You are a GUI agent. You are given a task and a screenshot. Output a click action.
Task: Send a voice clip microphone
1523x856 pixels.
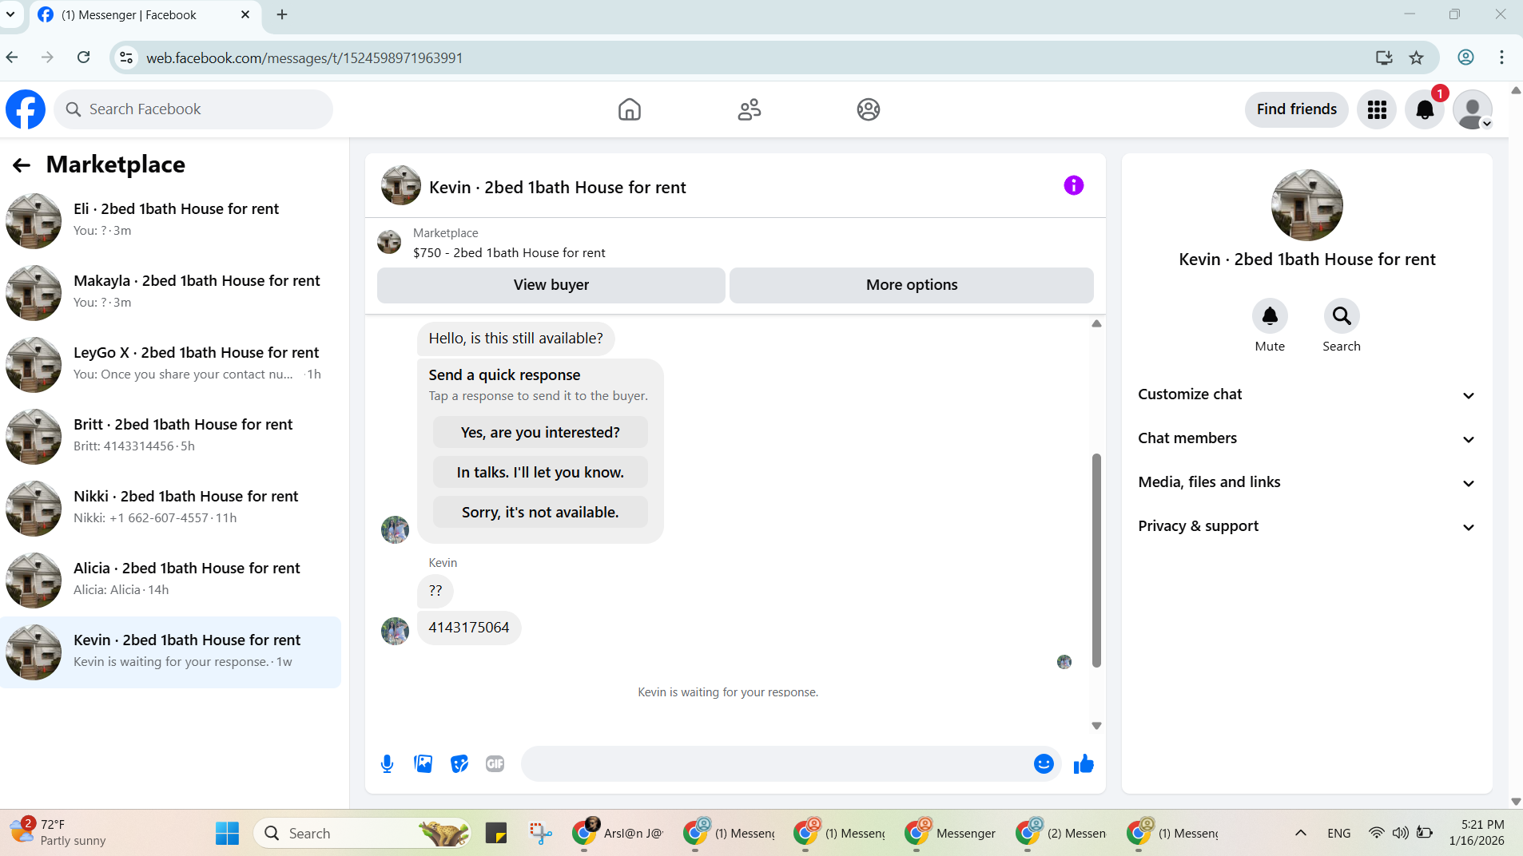[388, 764]
